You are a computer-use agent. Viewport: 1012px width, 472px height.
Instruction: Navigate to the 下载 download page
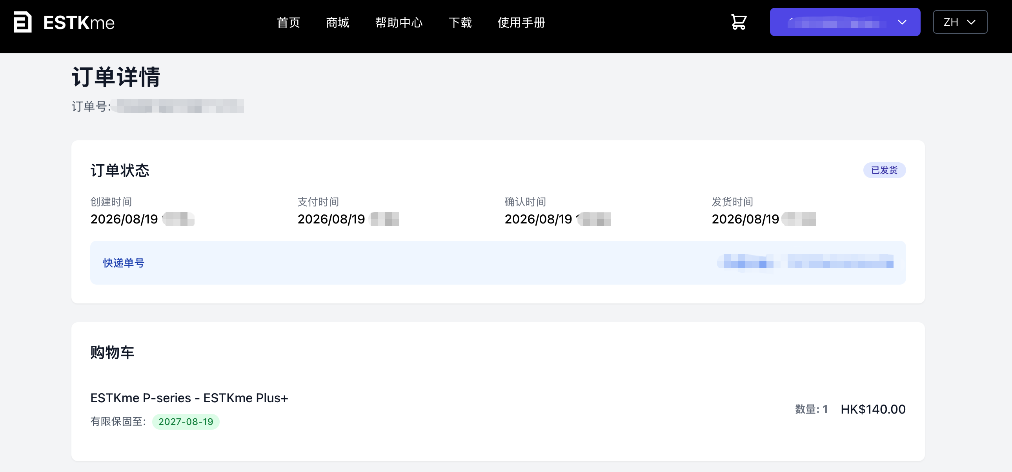click(x=460, y=22)
